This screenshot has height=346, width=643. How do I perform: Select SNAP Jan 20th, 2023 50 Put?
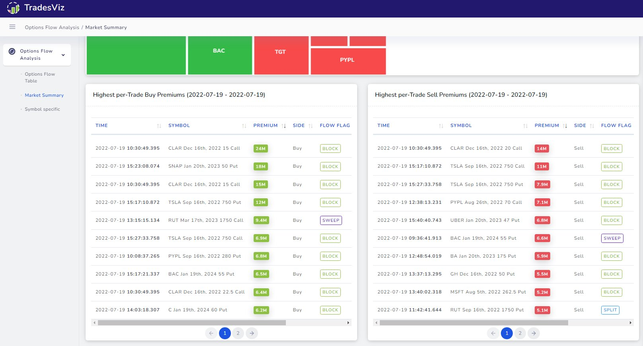coord(203,166)
